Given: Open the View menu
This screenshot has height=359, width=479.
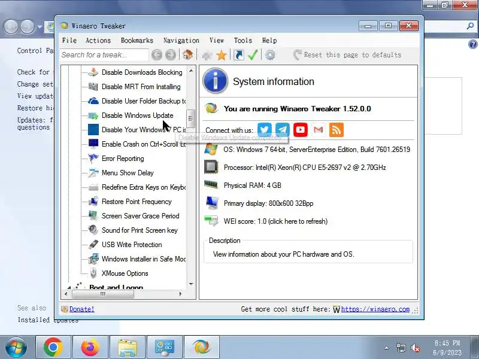Looking at the screenshot, I should point(217,40).
